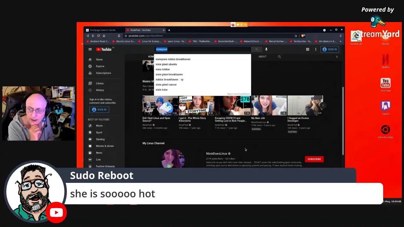Sign in via the header SIGN IN button

pyautogui.click(x=330, y=49)
